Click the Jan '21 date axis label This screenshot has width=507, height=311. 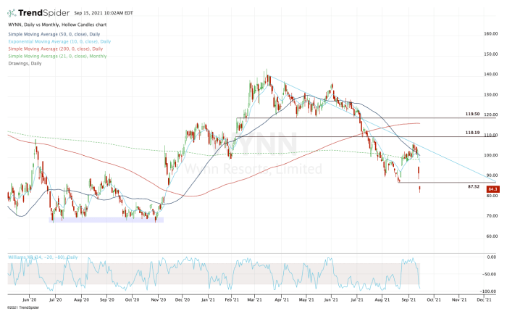tap(207, 298)
